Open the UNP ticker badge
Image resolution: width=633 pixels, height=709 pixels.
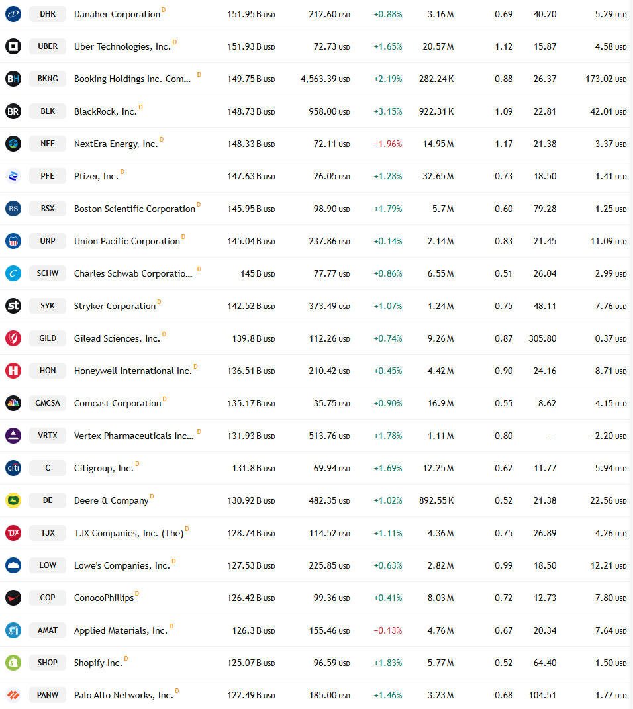point(48,241)
